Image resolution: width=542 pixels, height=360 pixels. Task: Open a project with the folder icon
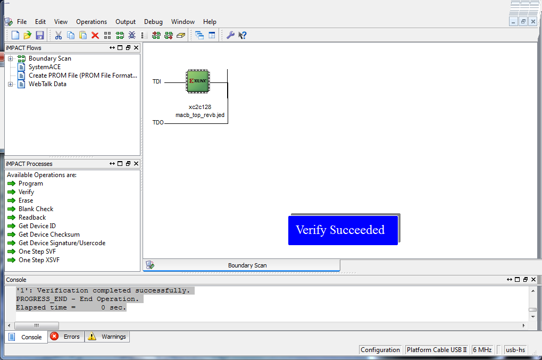coord(27,35)
